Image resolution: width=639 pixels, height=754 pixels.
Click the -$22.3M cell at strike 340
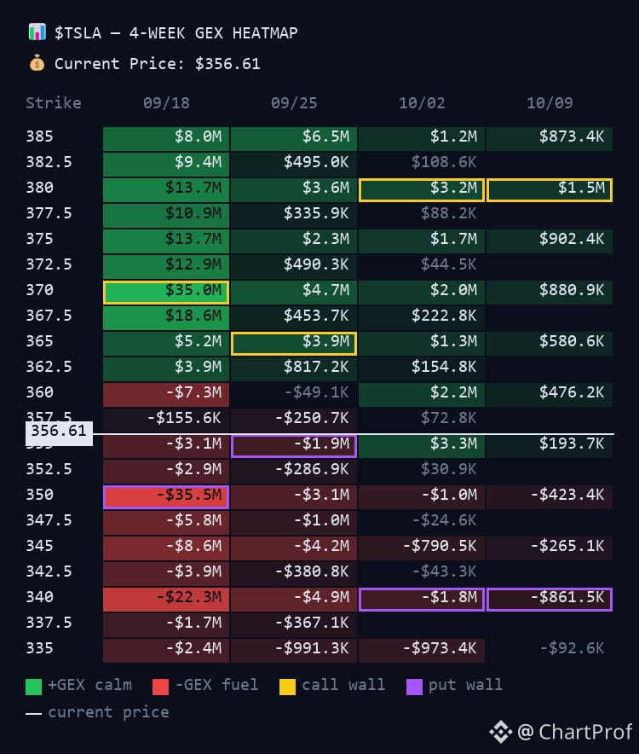[x=166, y=599]
